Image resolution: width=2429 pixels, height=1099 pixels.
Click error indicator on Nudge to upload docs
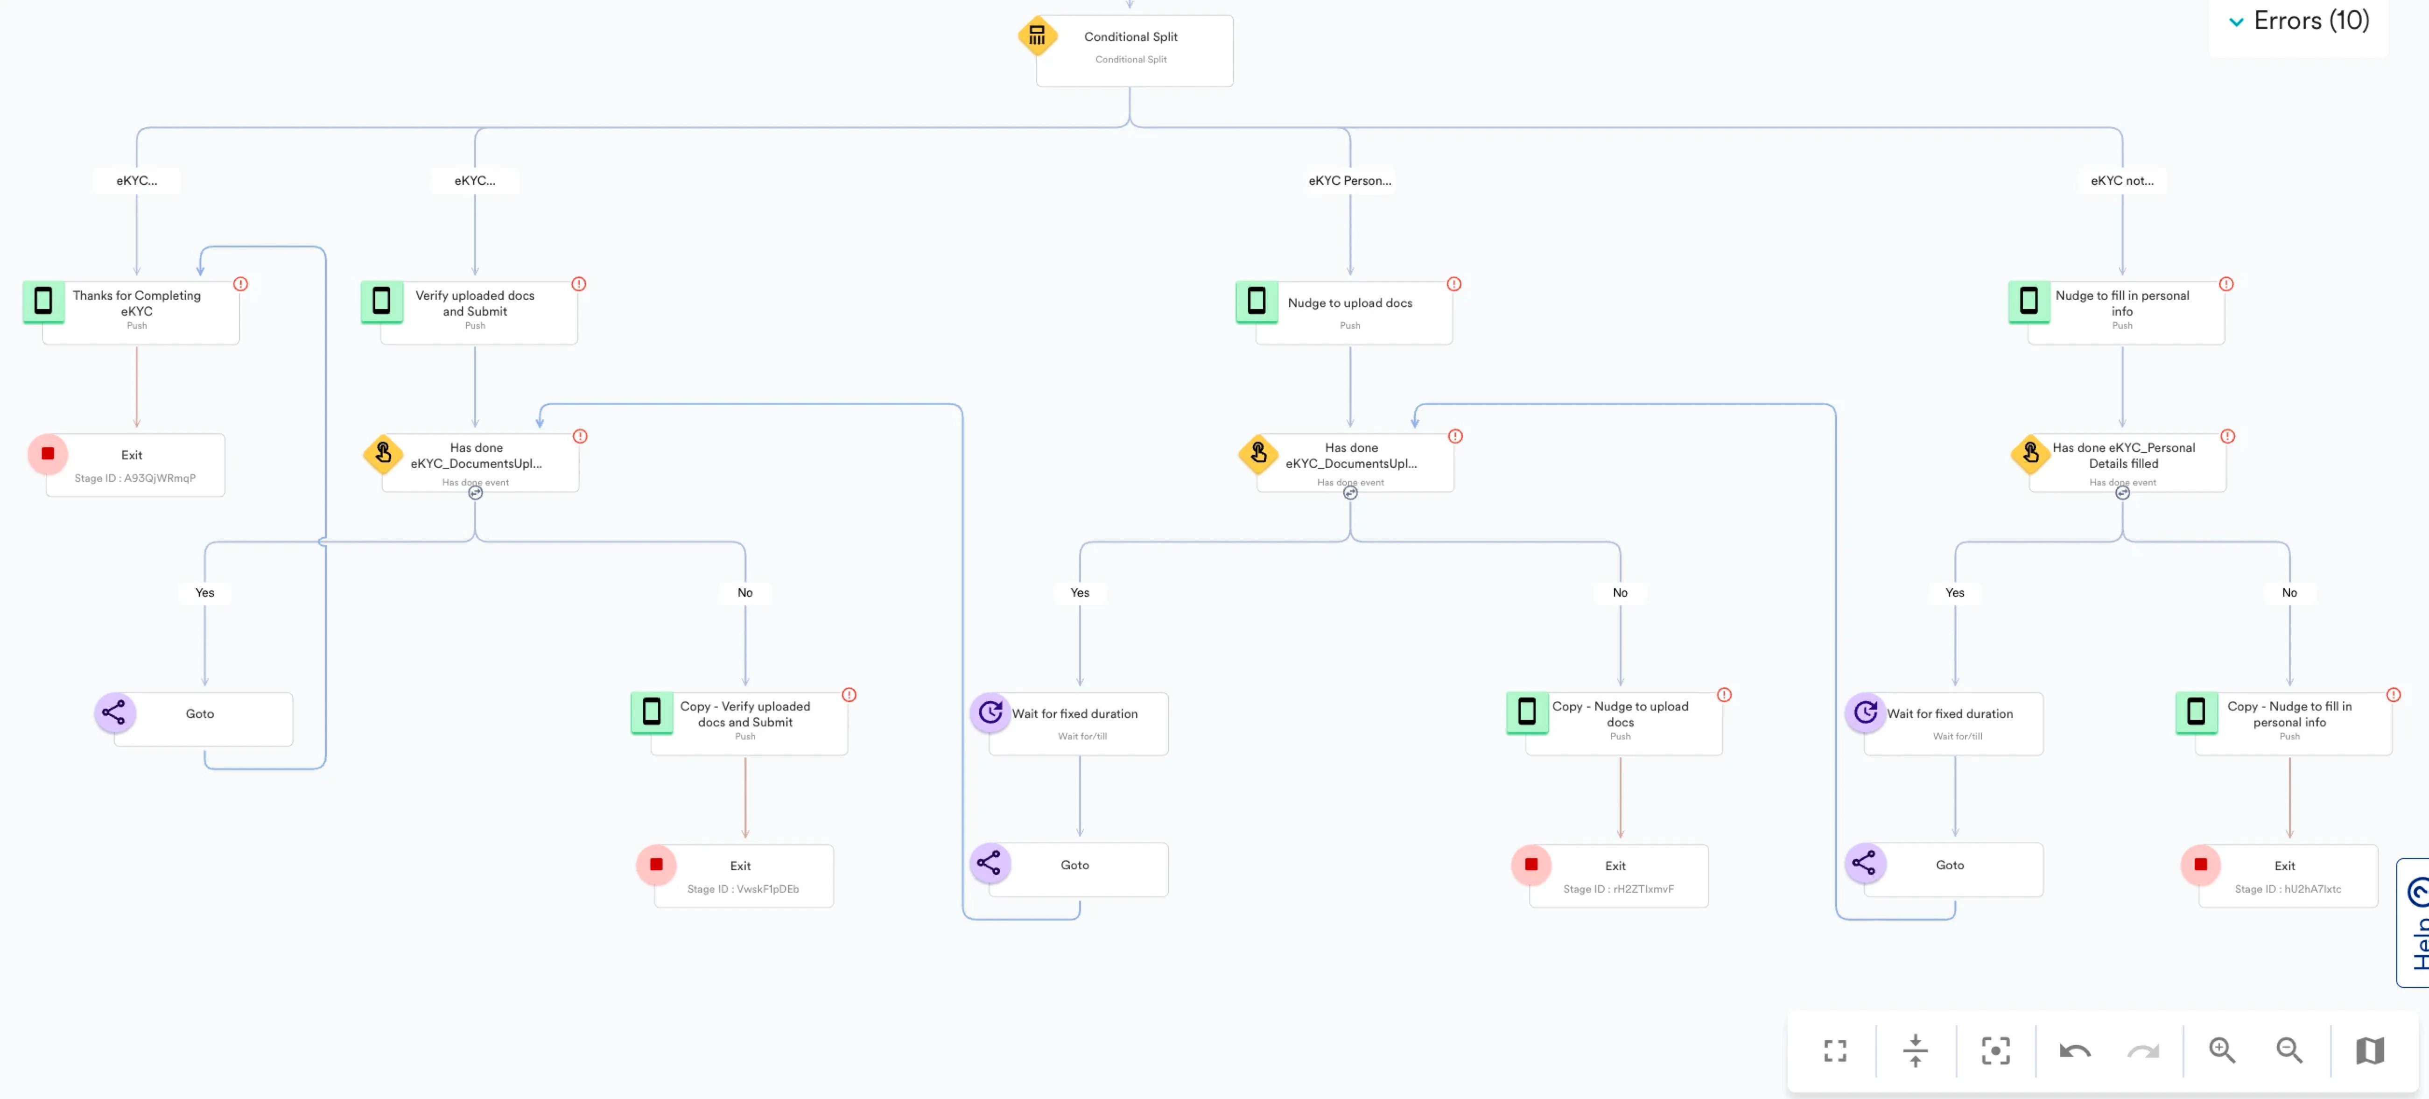(1454, 284)
